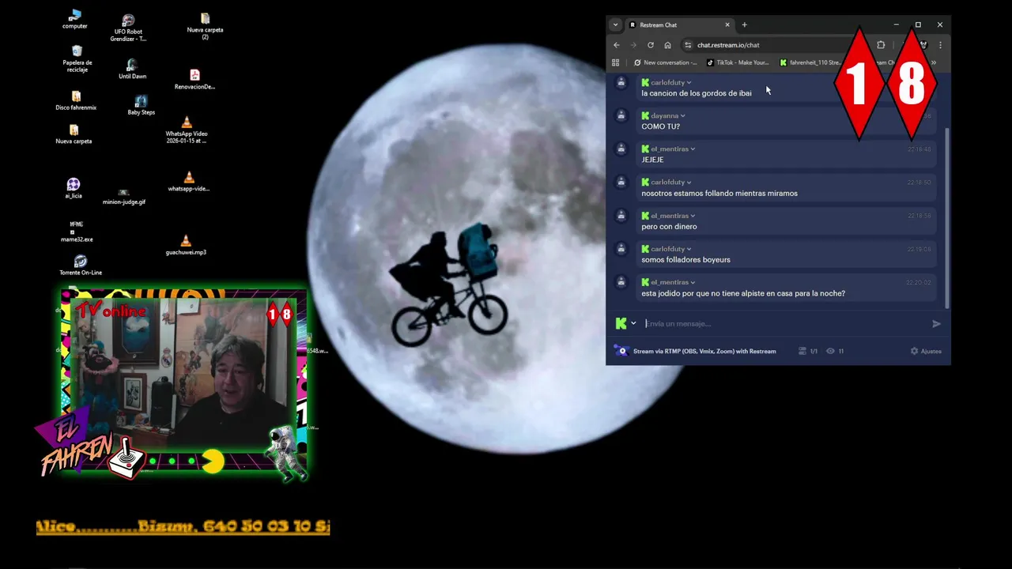
Task: Select the UFO Robot Grendizer shortcut
Action: [x=128, y=28]
